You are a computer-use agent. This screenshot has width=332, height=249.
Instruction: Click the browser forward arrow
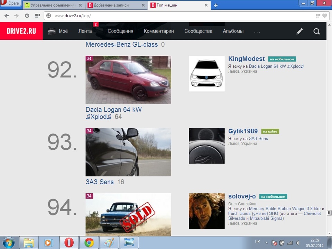(x=17, y=16)
